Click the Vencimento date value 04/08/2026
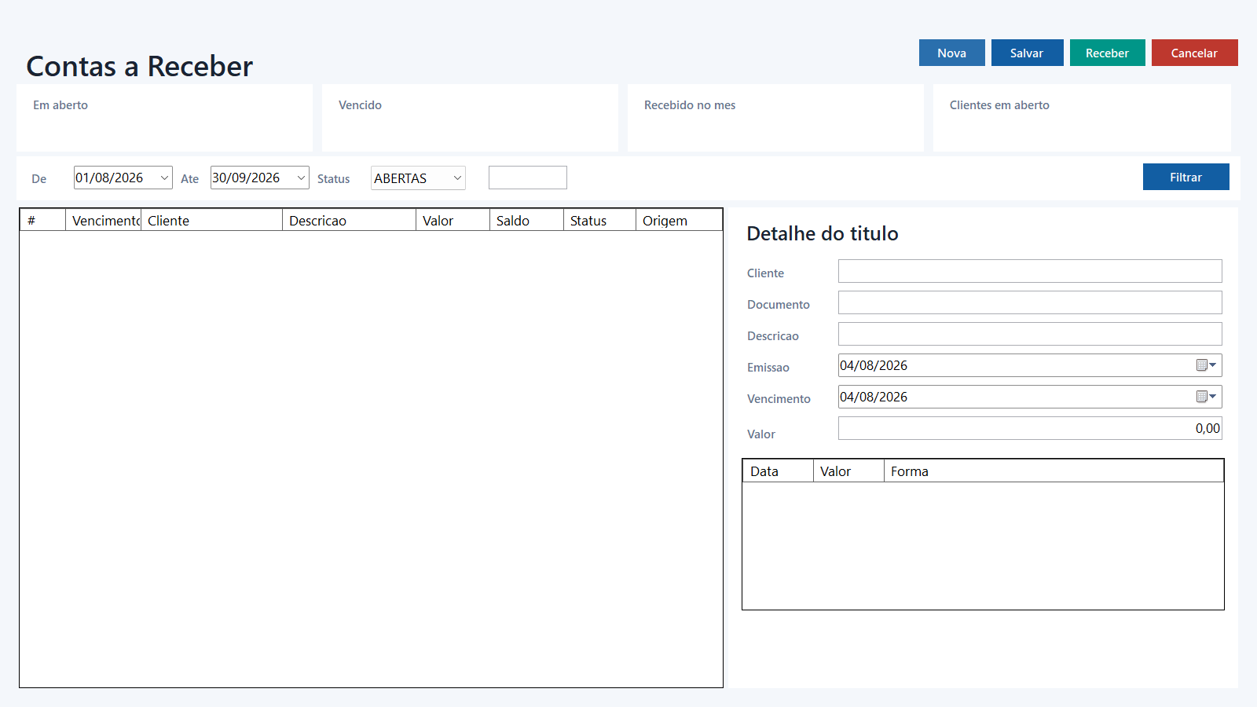The width and height of the screenshot is (1257, 707). pos(874,397)
